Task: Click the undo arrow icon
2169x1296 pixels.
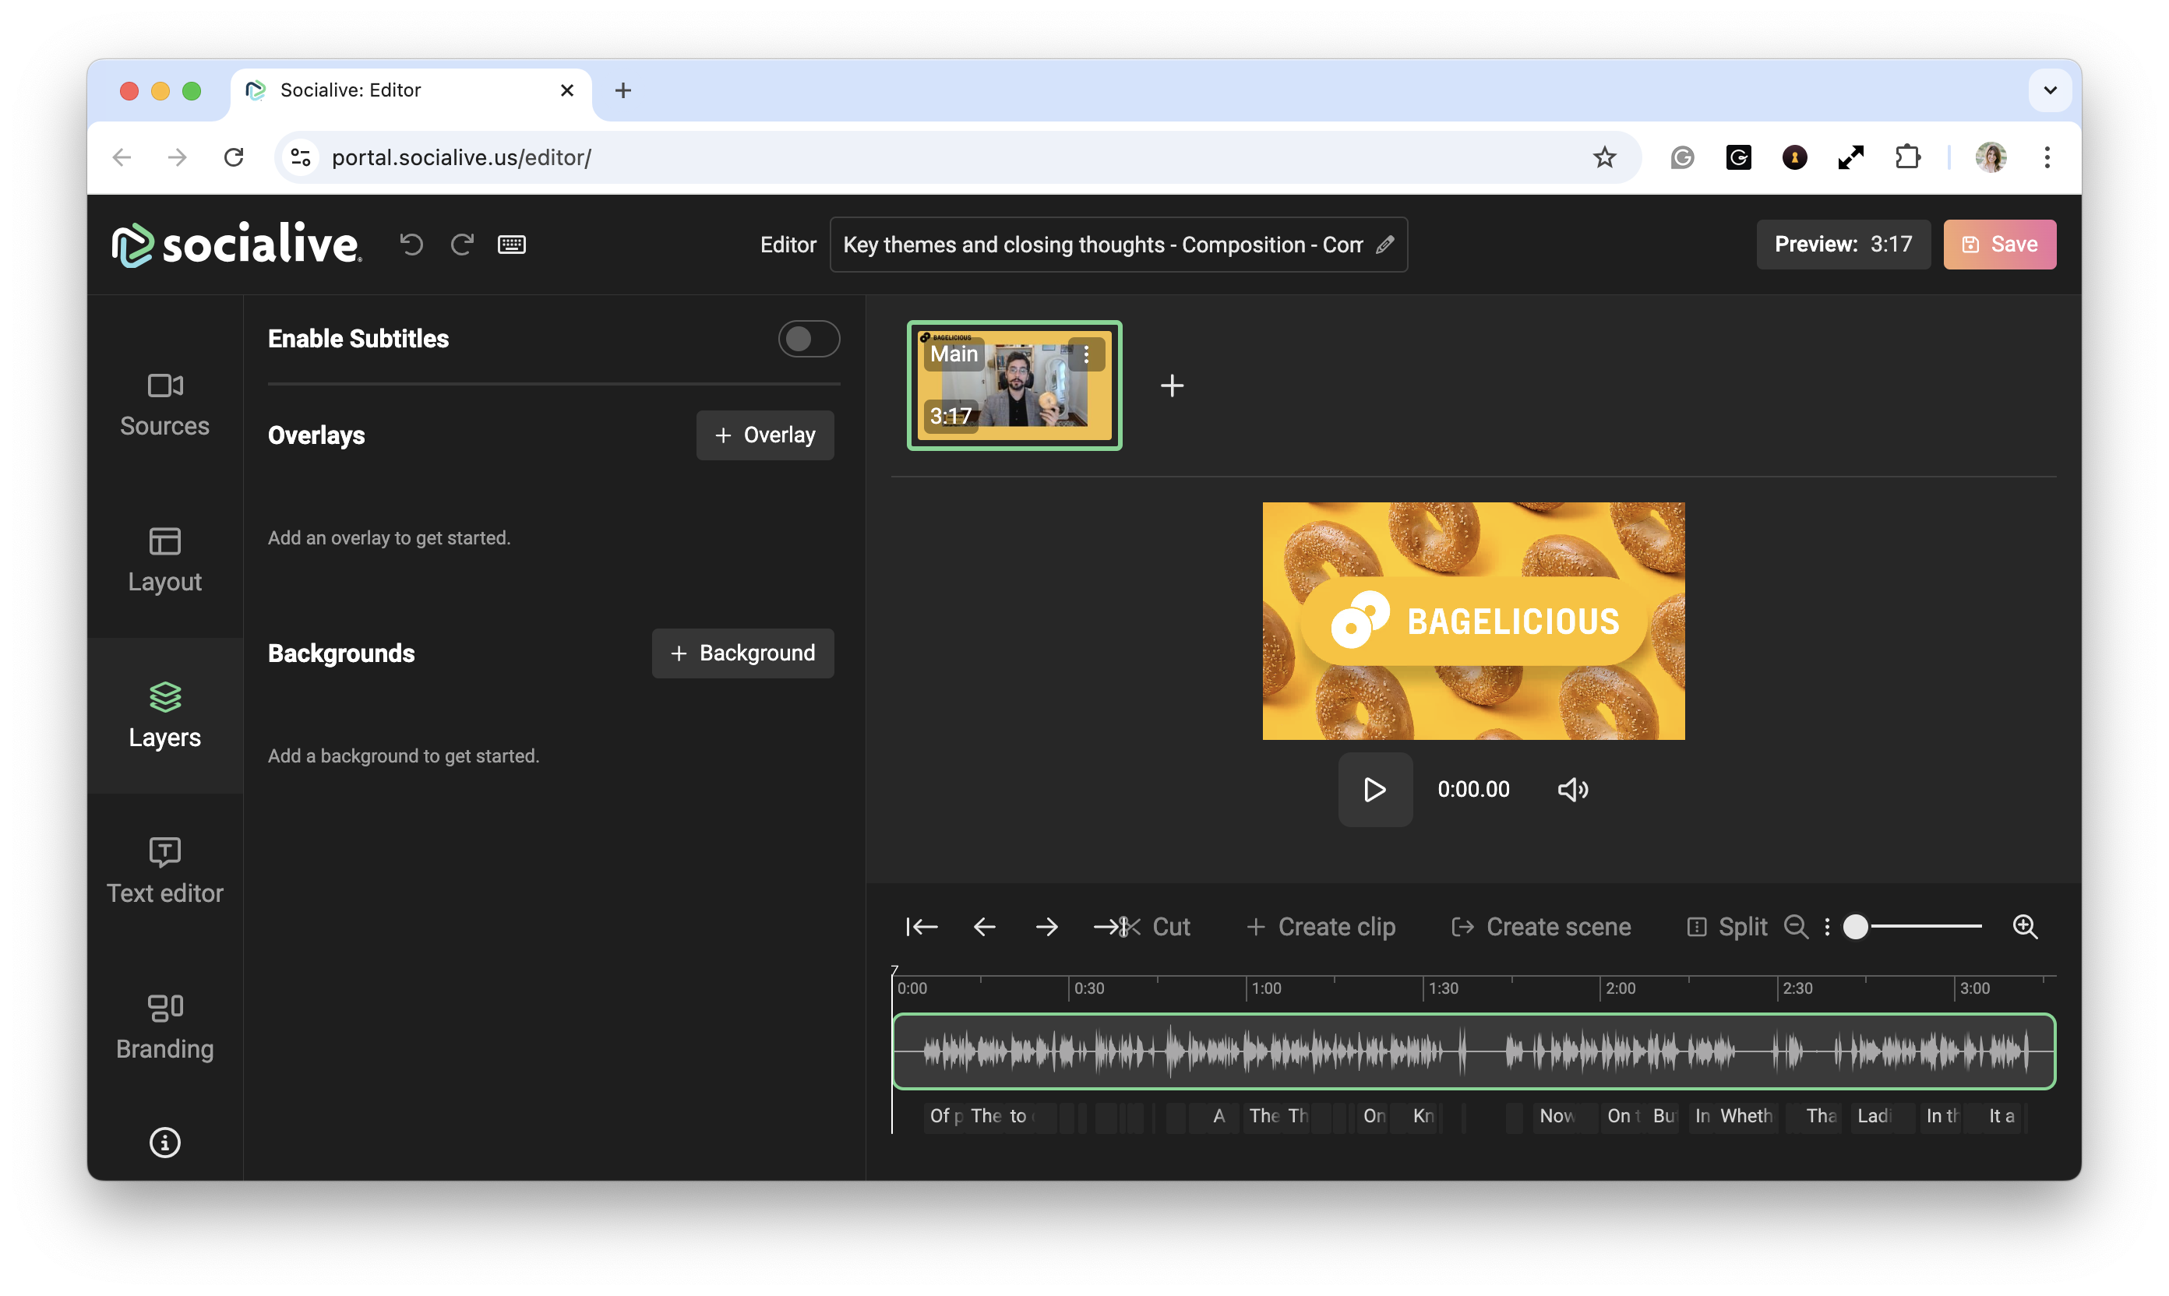Action: [x=411, y=245]
